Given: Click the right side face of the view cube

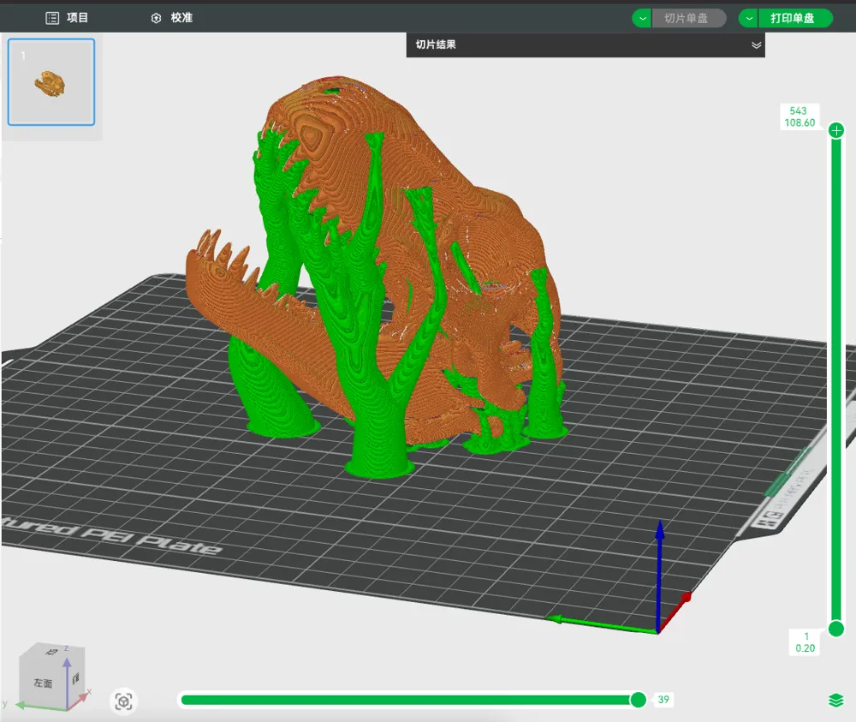Looking at the screenshot, I should point(75,679).
